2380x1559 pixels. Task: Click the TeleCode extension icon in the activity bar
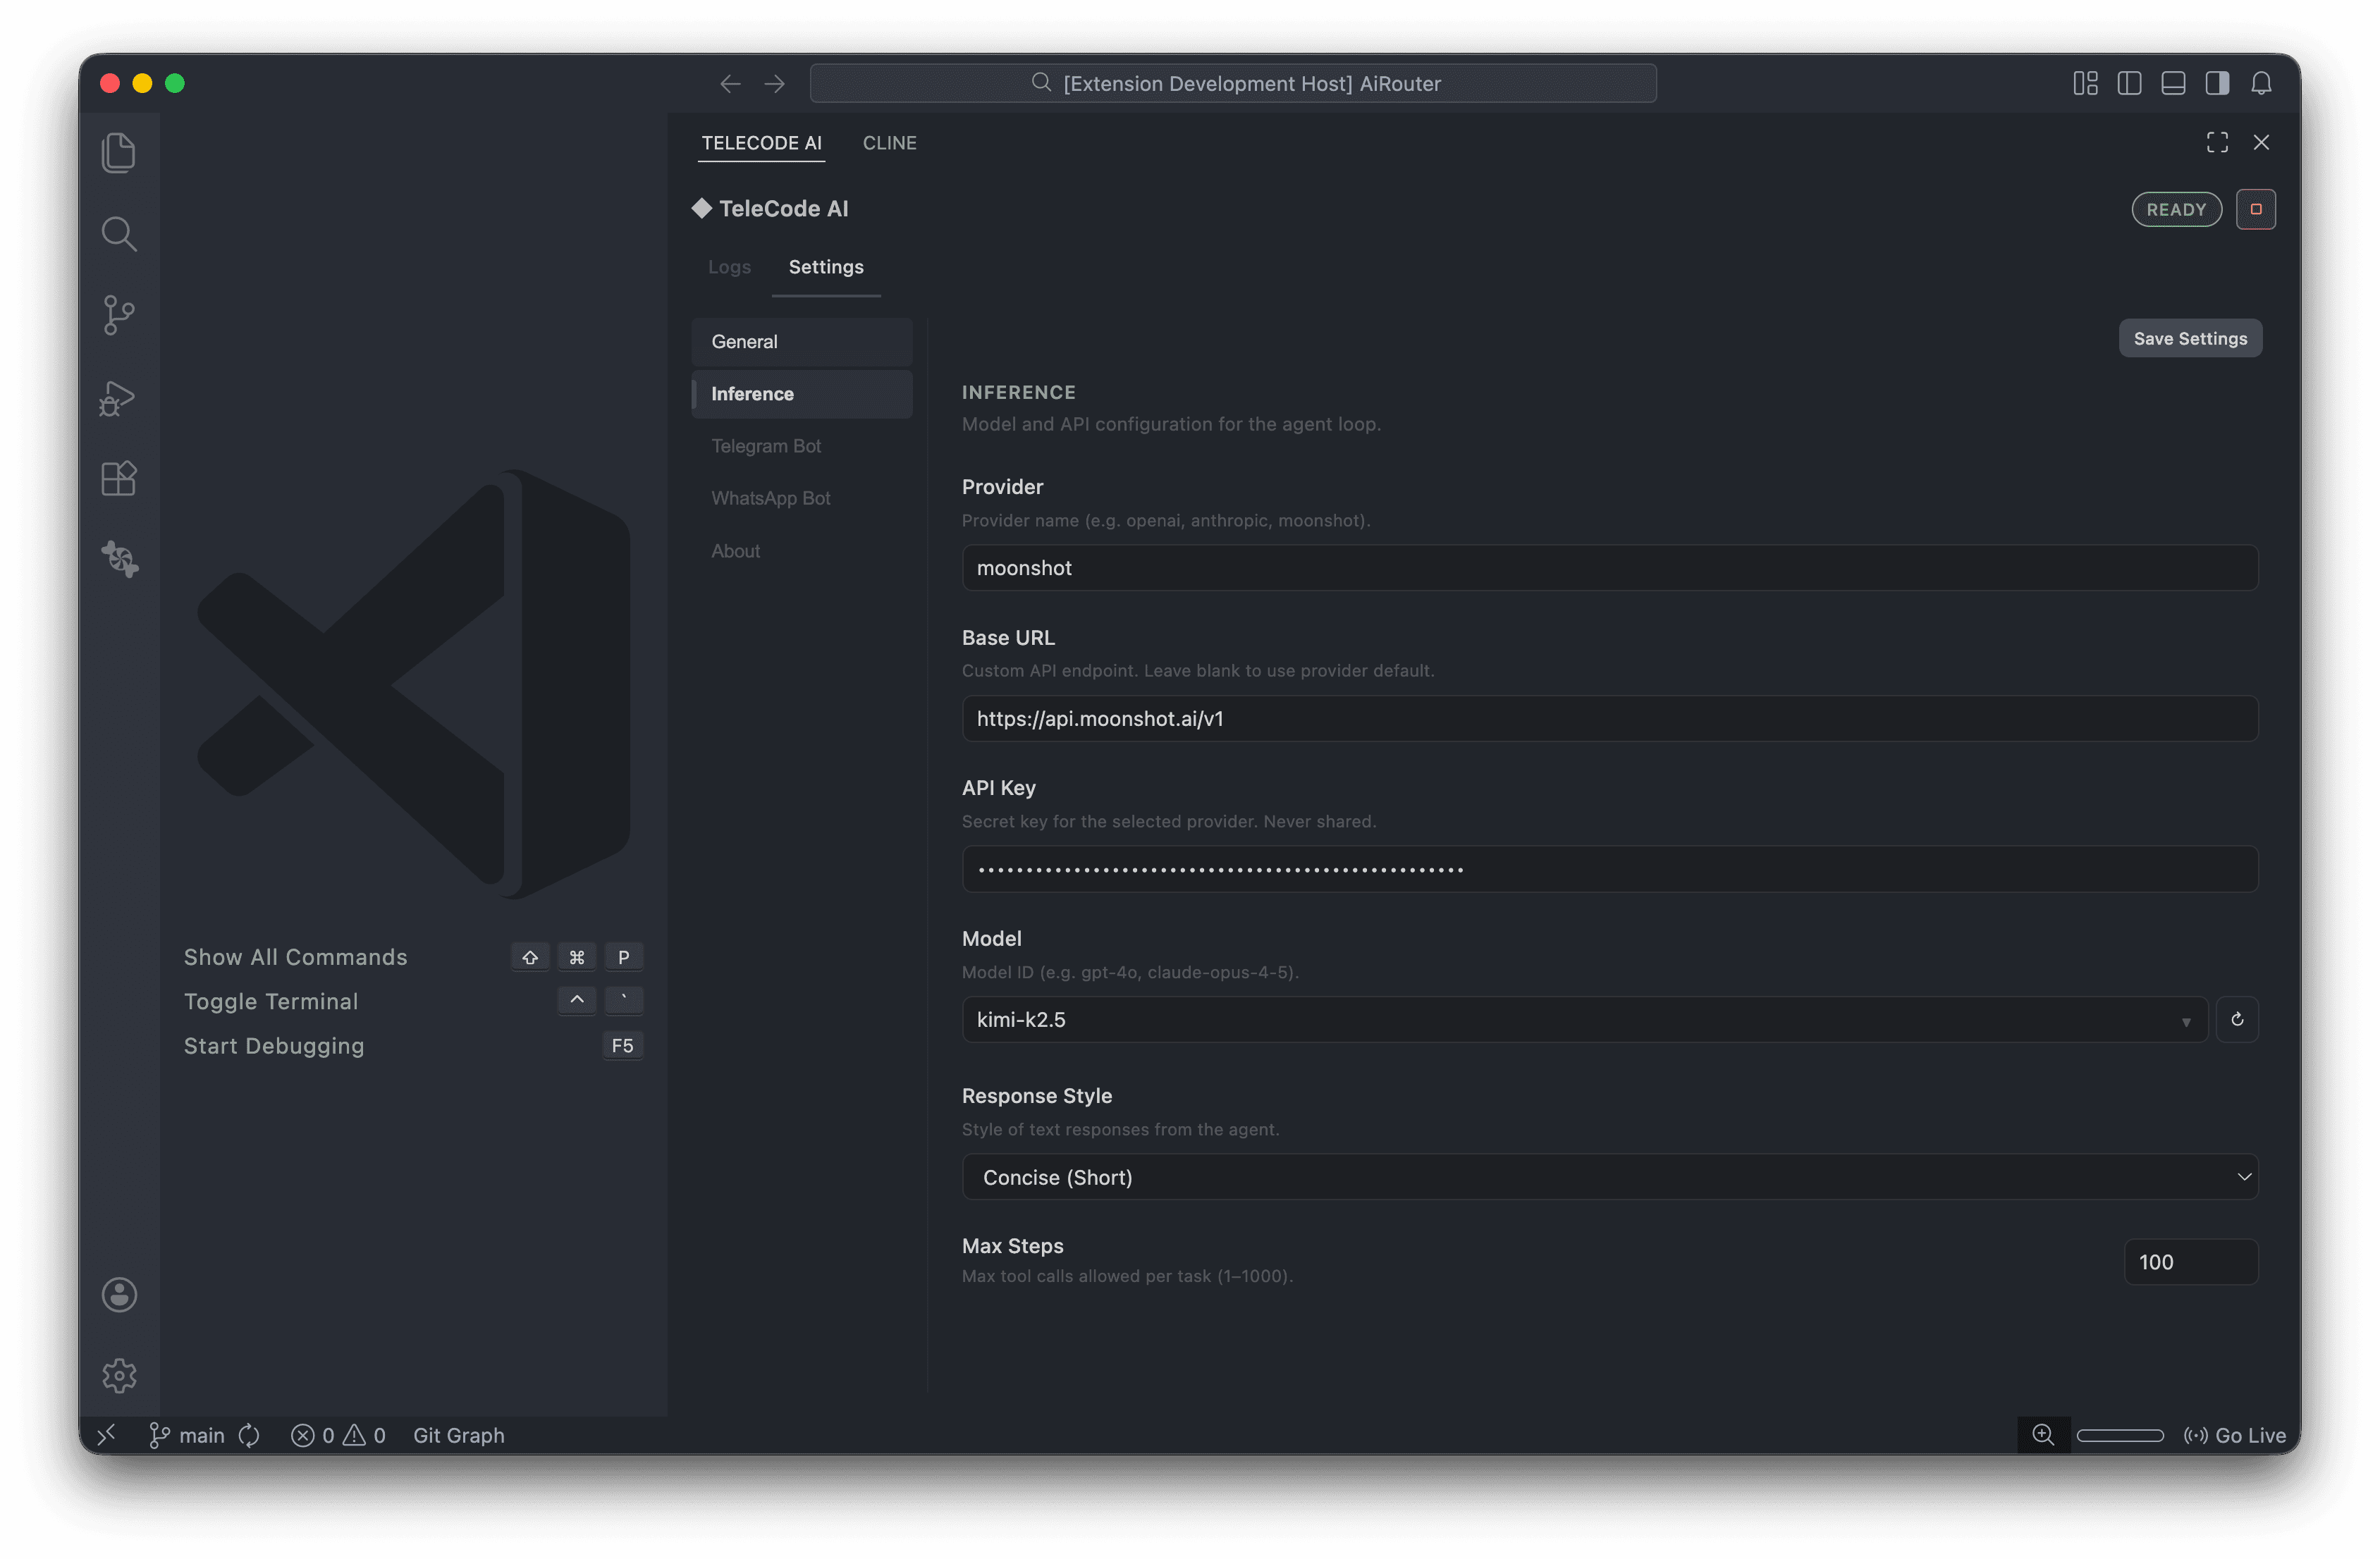click(119, 559)
